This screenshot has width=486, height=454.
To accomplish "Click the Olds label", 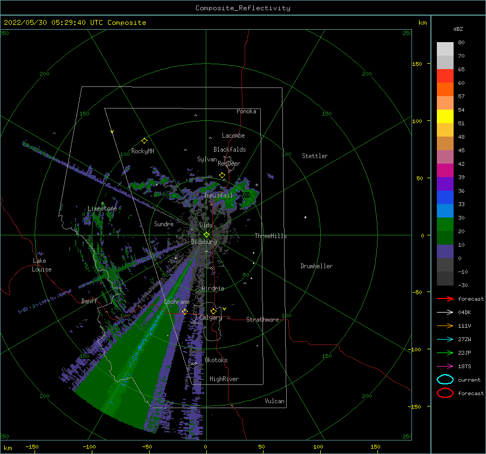I will (x=206, y=225).
